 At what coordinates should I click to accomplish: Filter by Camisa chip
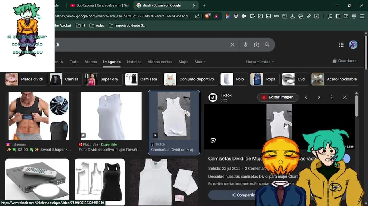(66, 79)
